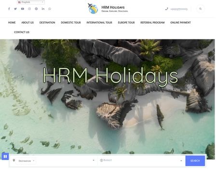Open the Destination menu item
This screenshot has height=173, width=217.
(x=47, y=23)
